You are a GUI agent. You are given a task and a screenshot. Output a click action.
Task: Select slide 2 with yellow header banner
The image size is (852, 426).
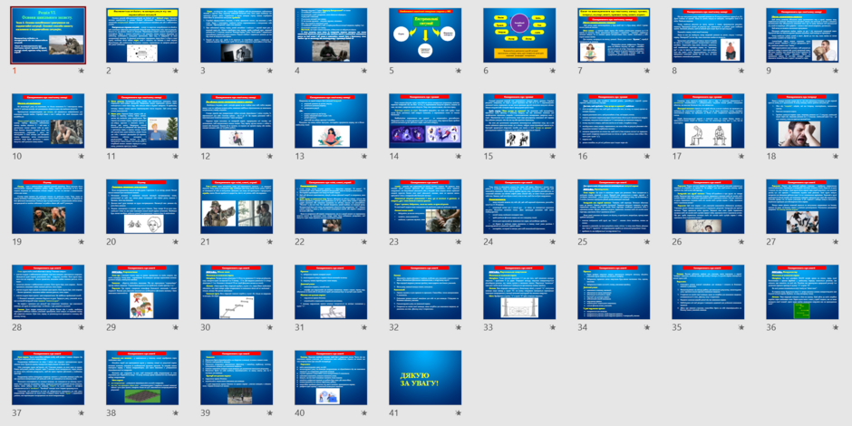pyautogui.click(x=142, y=35)
